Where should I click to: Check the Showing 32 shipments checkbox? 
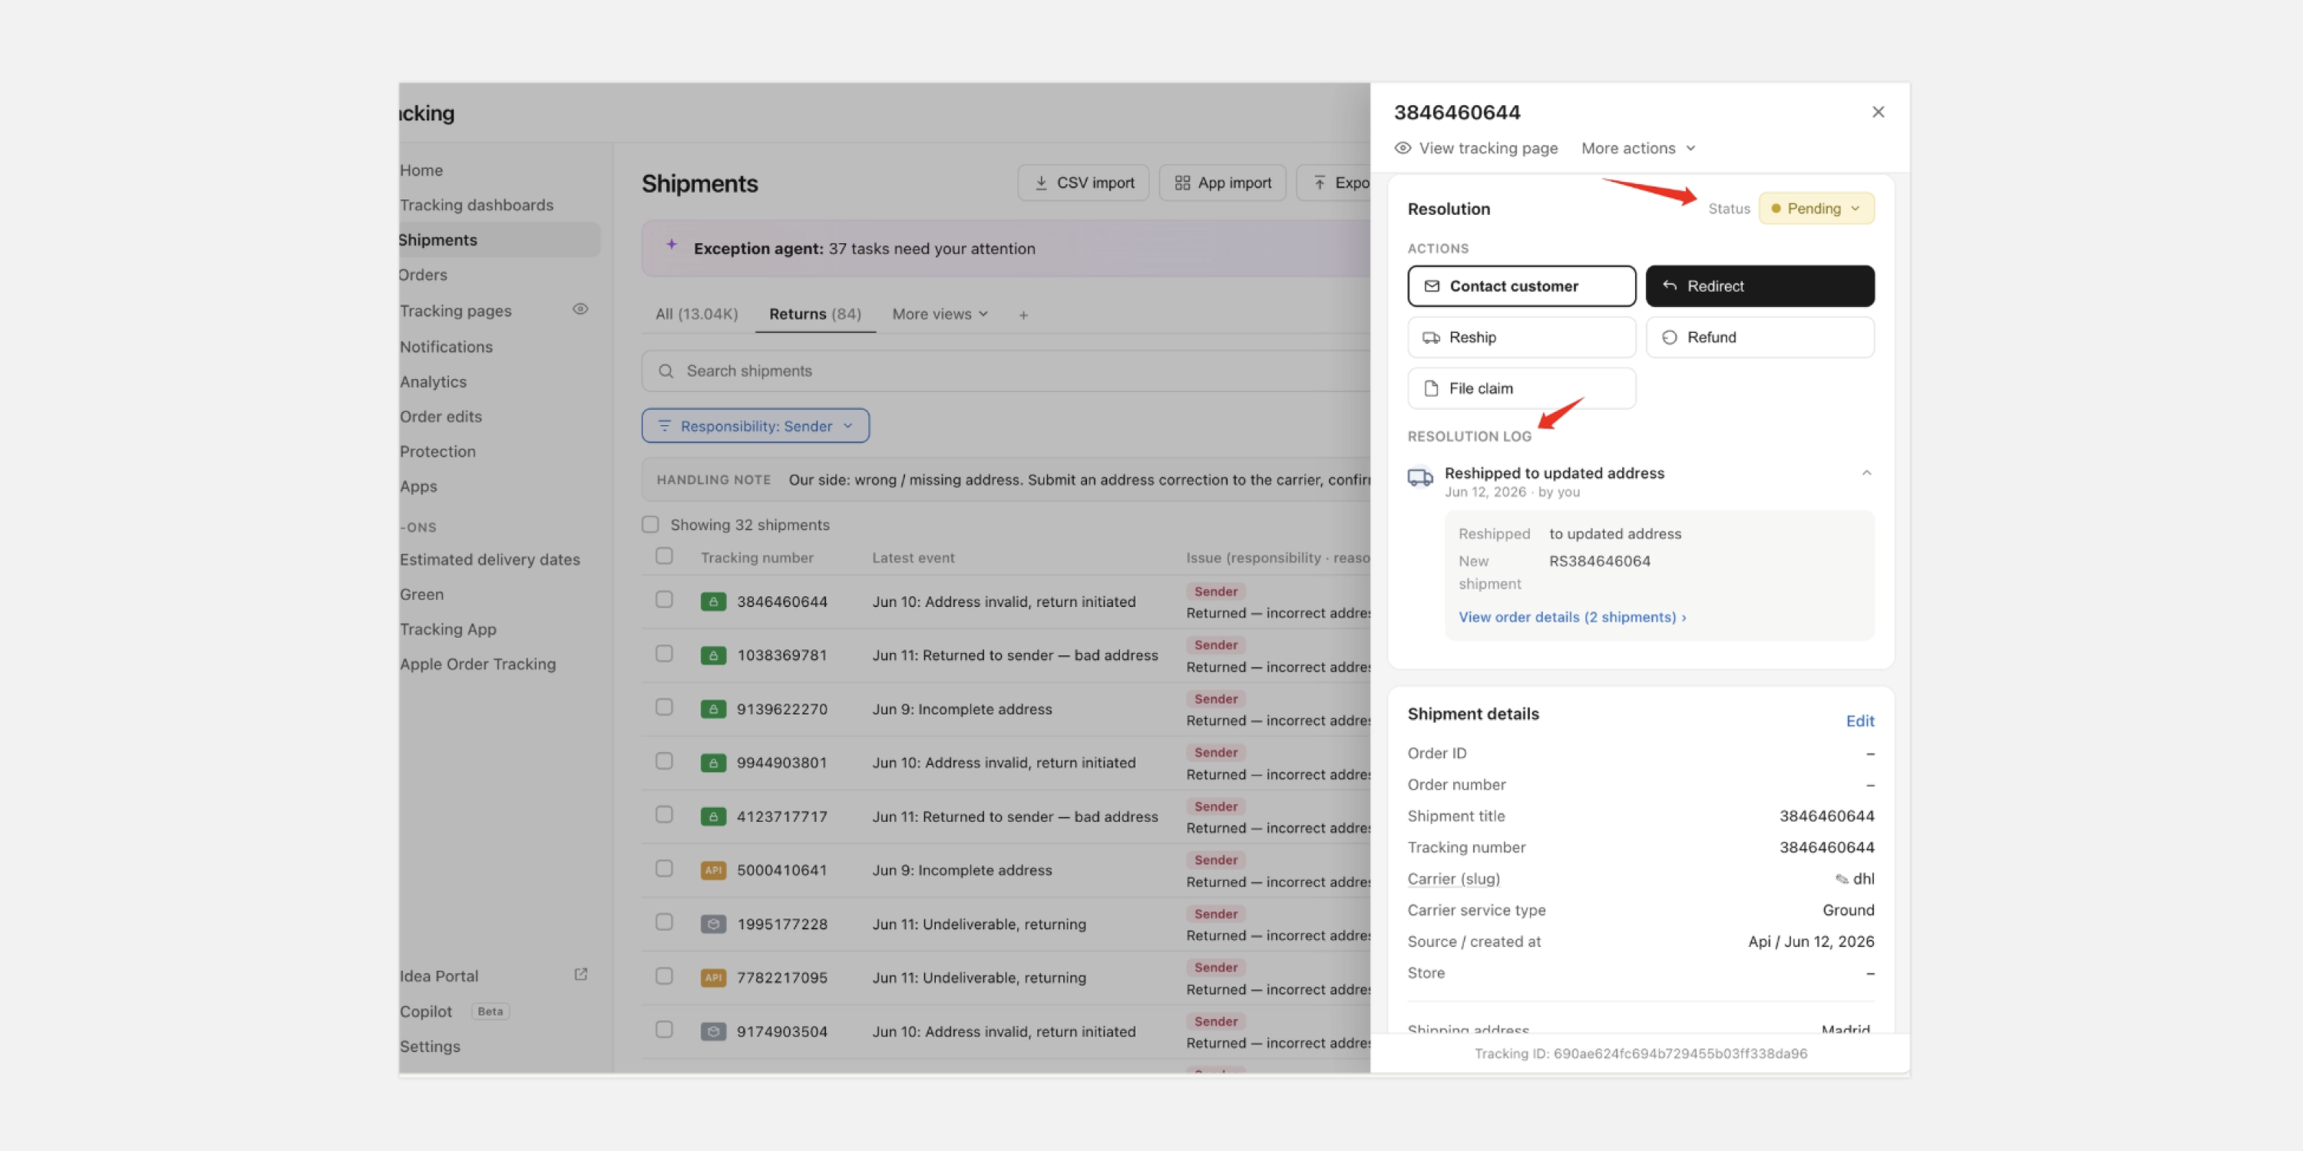tap(650, 525)
